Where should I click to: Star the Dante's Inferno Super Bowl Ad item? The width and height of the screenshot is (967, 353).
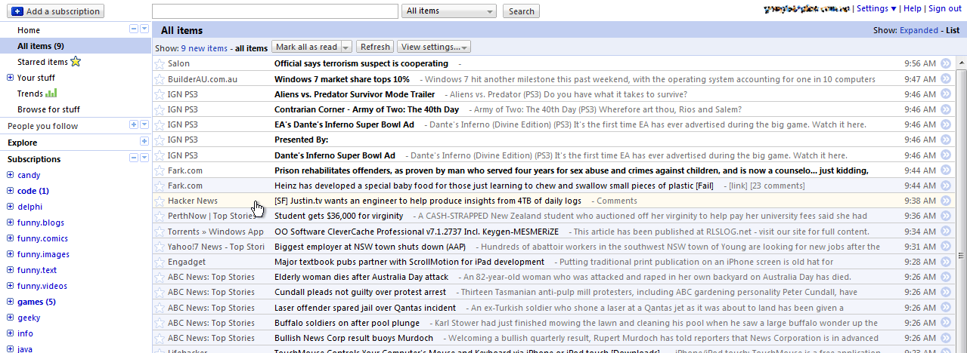coord(160,155)
